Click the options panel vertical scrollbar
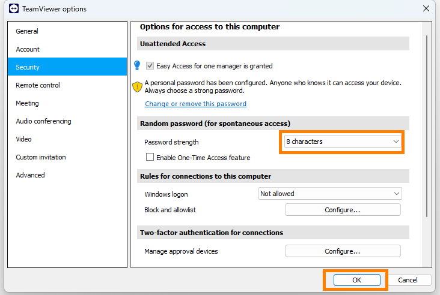Viewport: 440px width, 295px height. [427, 126]
